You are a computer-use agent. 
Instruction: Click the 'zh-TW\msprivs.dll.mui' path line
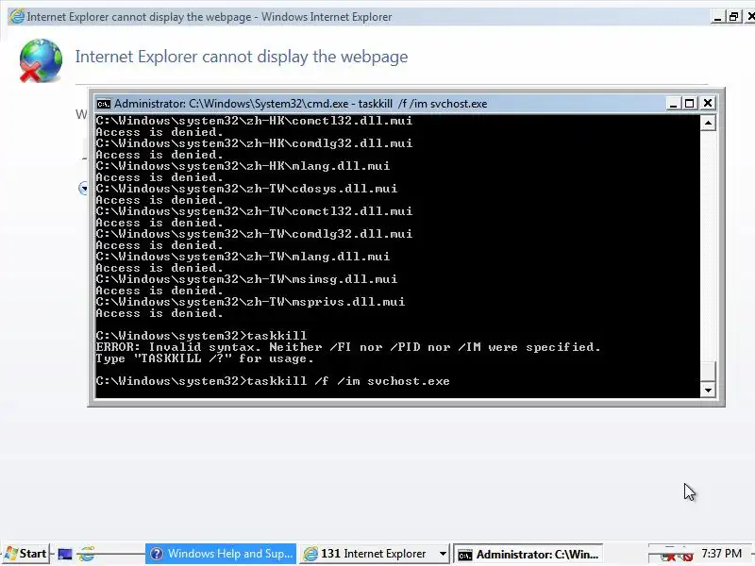coord(250,302)
